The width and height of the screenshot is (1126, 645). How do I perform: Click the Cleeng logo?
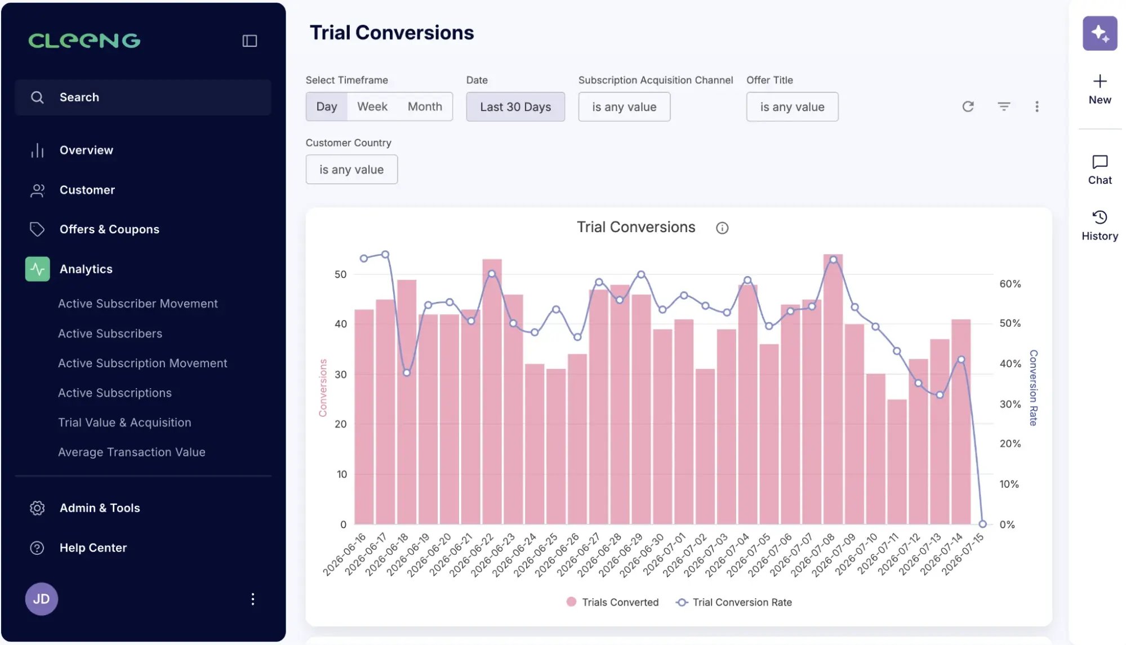[84, 41]
